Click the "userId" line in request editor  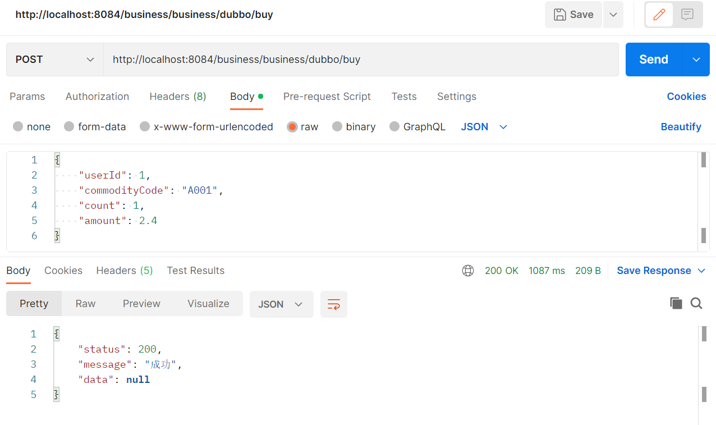(114, 175)
